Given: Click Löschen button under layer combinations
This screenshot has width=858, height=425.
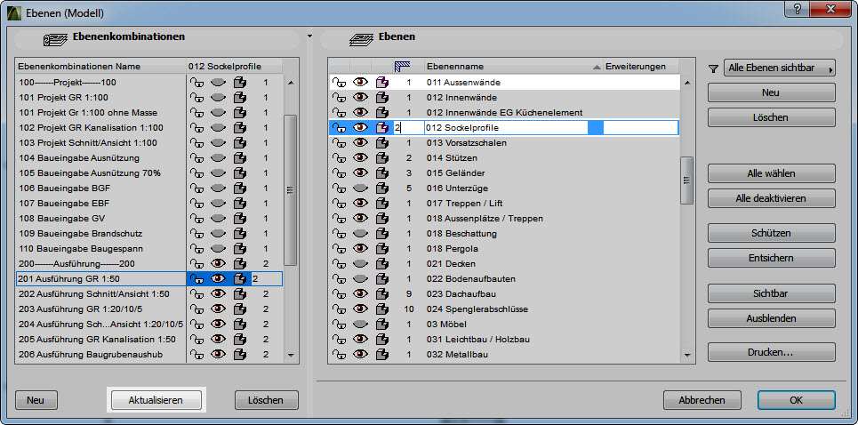Looking at the screenshot, I should [x=266, y=400].
